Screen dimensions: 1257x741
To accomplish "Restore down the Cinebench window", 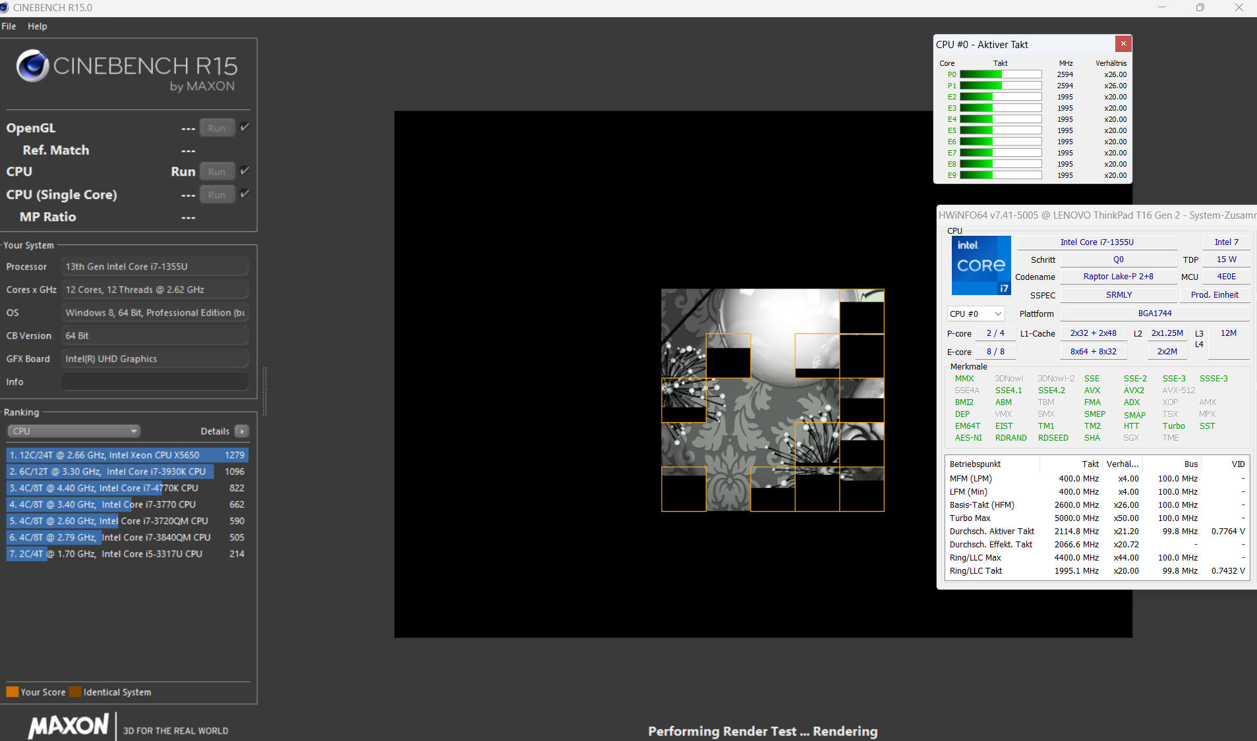I will 1200,8.
